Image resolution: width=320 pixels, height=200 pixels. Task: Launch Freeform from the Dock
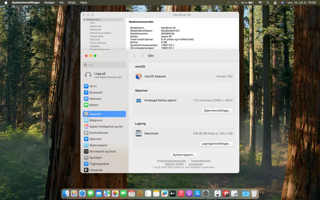(x=164, y=193)
